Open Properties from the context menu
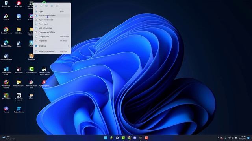 52,41
